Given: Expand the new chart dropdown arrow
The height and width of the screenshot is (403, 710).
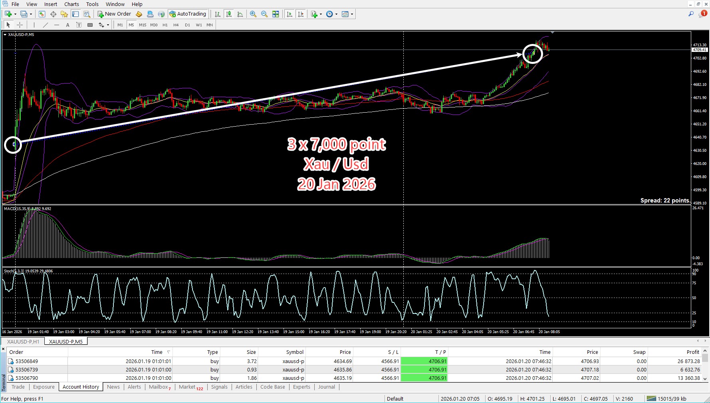Looking at the screenshot, I should 15,14.
